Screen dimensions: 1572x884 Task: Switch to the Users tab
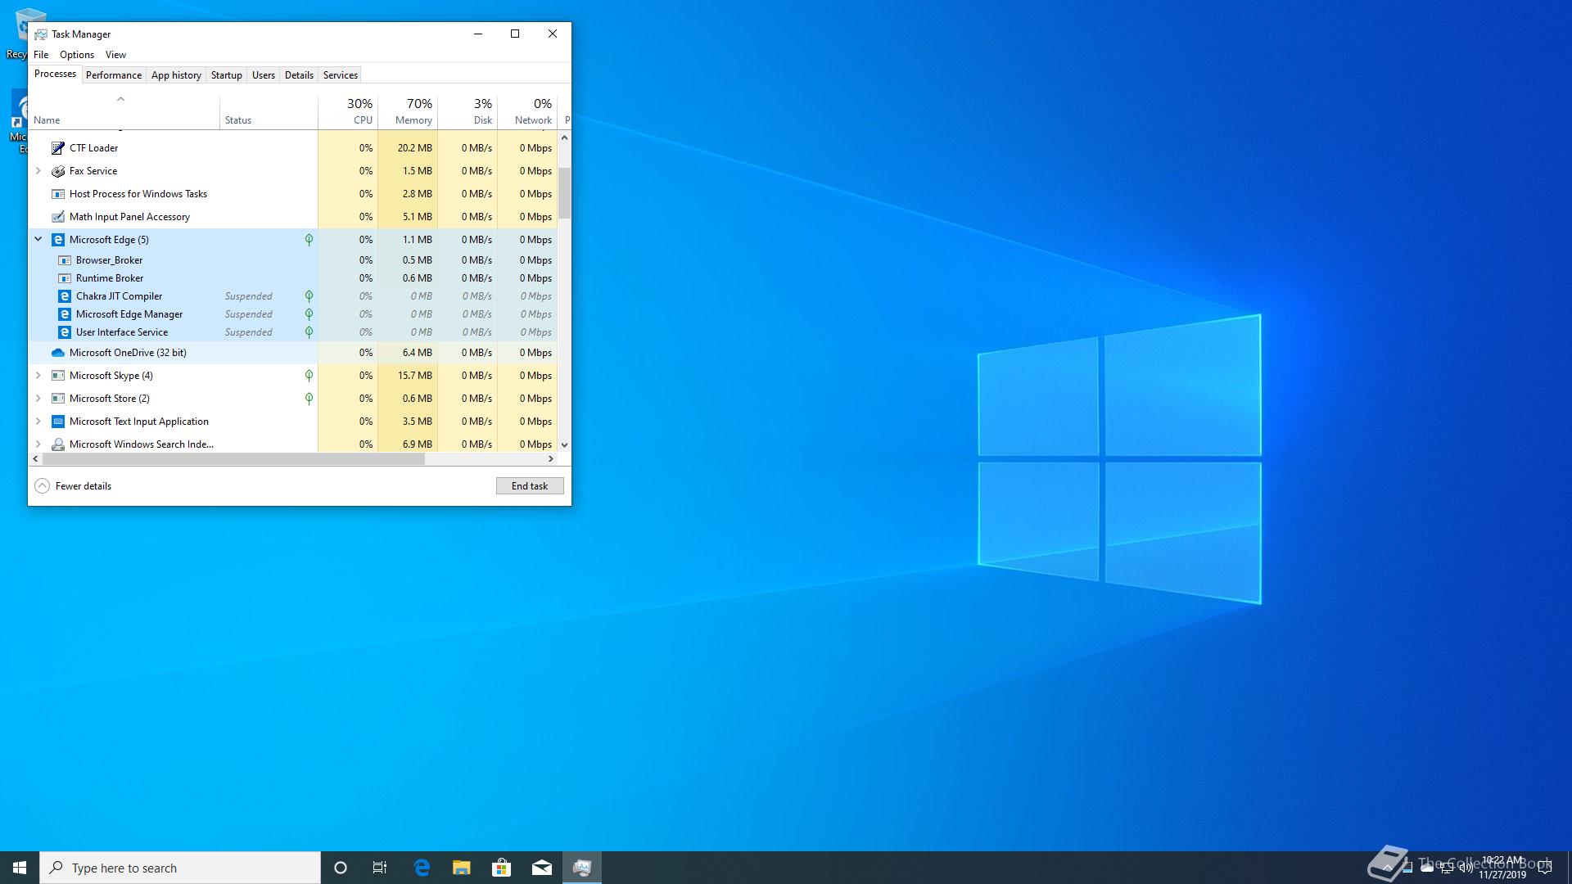click(264, 75)
